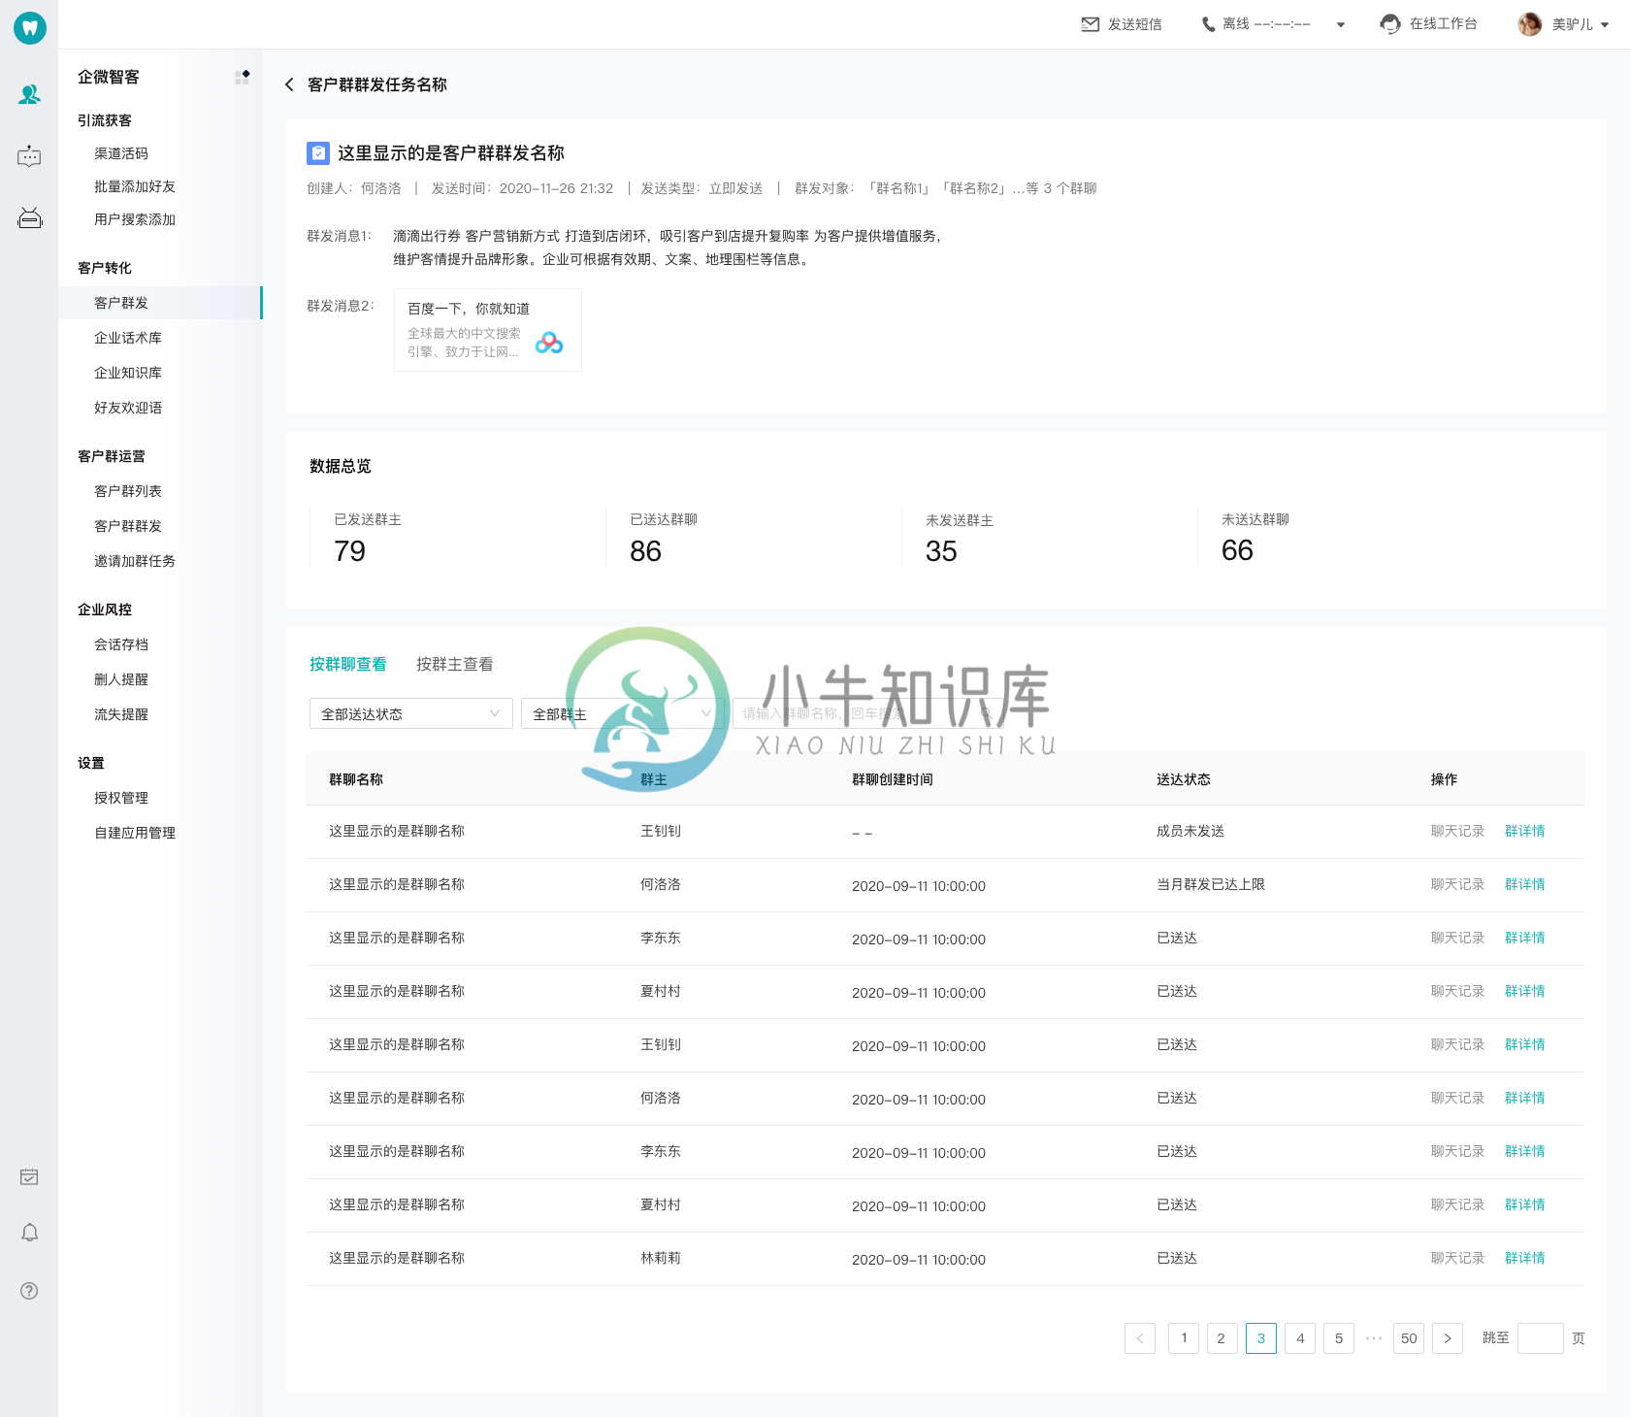Click the 送达状态 column header

click(x=1184, y=779)
